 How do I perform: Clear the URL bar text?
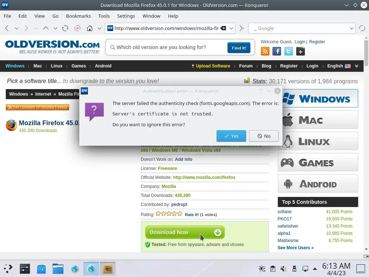[223, 28]
